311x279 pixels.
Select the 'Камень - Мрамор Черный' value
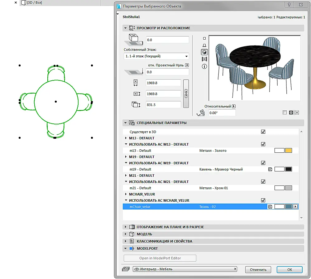[x=221, y=169]
